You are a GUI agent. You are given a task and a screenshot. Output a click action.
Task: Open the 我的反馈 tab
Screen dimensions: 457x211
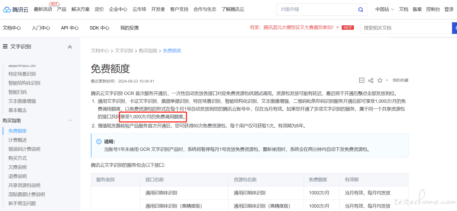tap(129, 28)
